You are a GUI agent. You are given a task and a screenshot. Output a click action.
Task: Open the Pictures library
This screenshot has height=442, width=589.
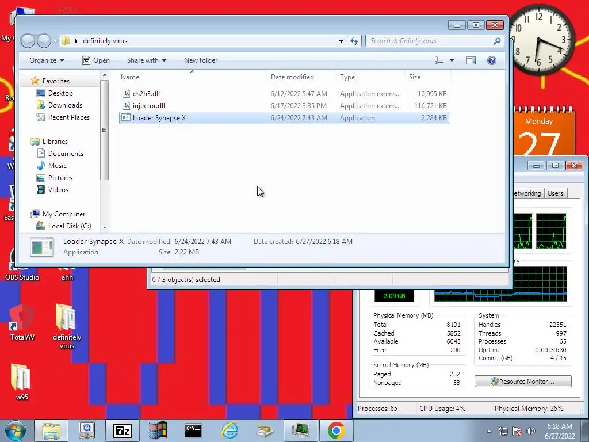pos(60,177)
